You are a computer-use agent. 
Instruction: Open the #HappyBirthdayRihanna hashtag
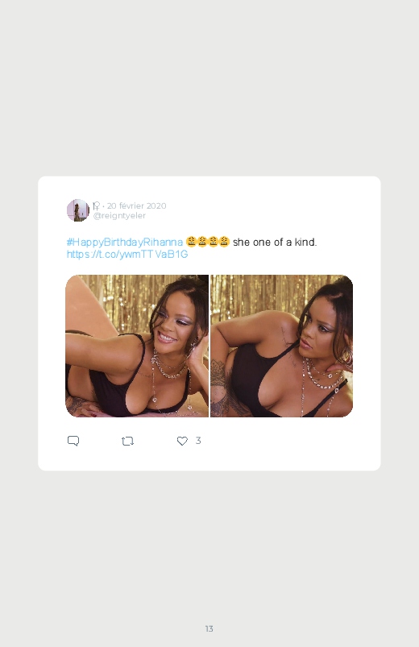pos(125,243)
